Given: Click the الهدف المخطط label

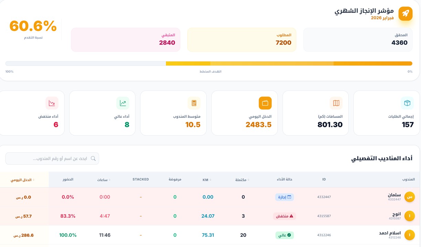Looking at the screenshot, I should tap(210, 72).
